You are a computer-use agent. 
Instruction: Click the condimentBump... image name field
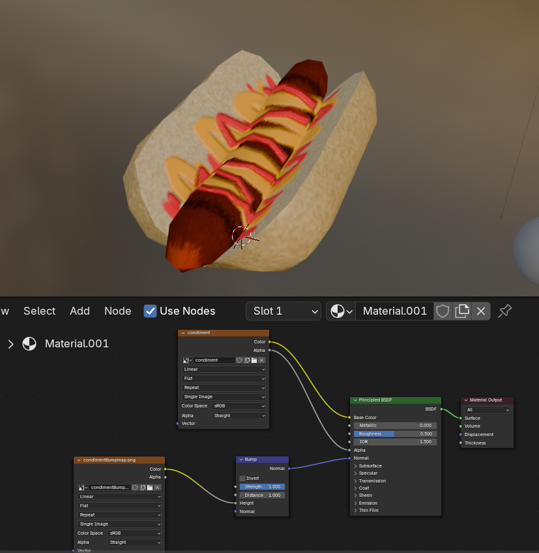pyautogui.click(x=110, y=488)
